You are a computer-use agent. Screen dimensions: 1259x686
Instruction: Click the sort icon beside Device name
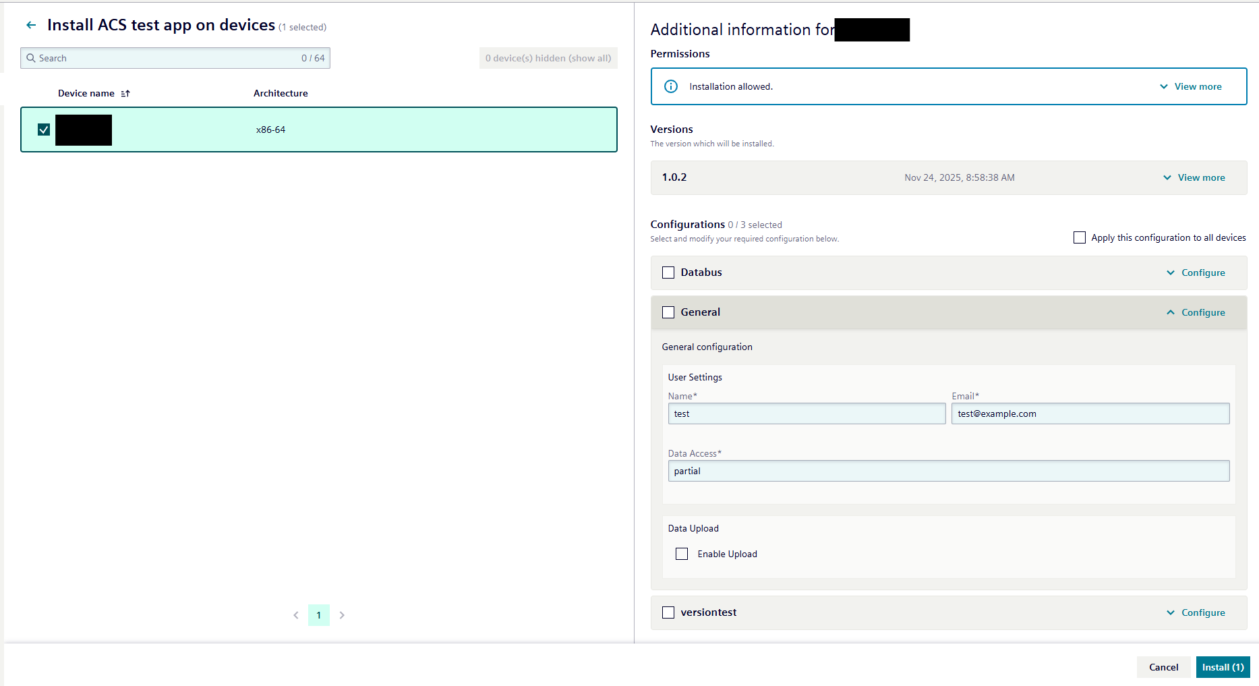coord(125,93)
